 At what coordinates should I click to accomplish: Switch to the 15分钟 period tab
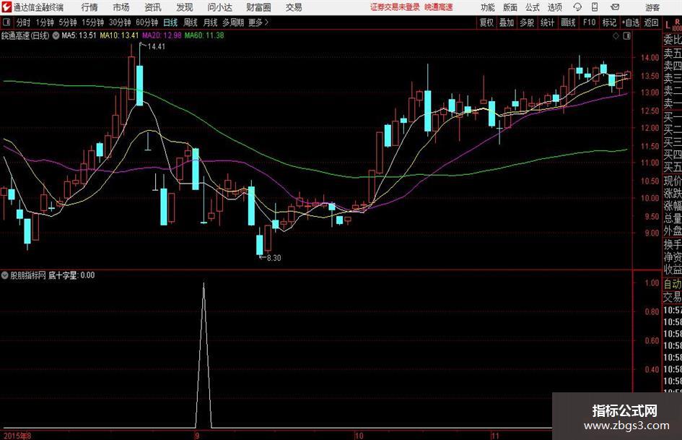click(93, 22)
